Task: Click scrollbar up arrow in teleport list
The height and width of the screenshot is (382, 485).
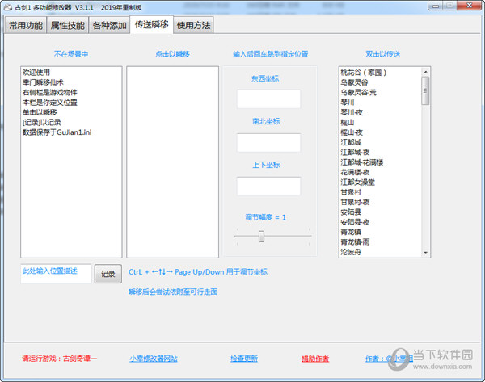Action: 425,72
